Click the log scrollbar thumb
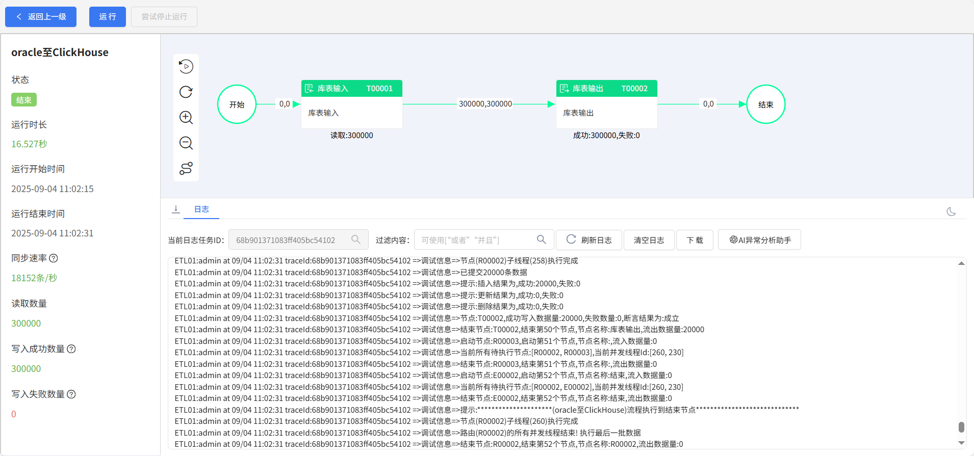The image size is (974, 456). [961, 427]
